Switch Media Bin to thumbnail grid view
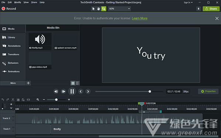The width and height of the screenshot is (221, 138). (73, 83)
